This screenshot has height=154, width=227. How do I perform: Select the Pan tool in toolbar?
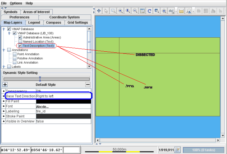coord(99,11)
